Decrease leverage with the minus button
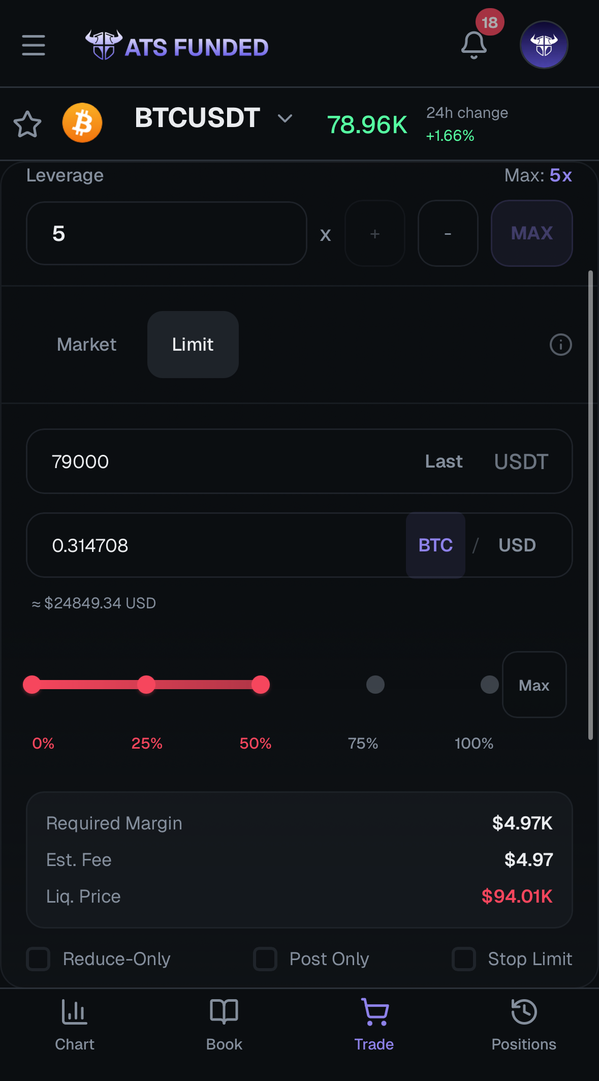 coord(448,233)
